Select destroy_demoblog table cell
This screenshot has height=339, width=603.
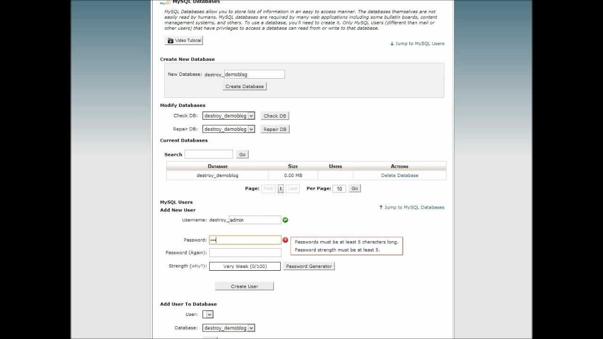click(x=218, y=175)
